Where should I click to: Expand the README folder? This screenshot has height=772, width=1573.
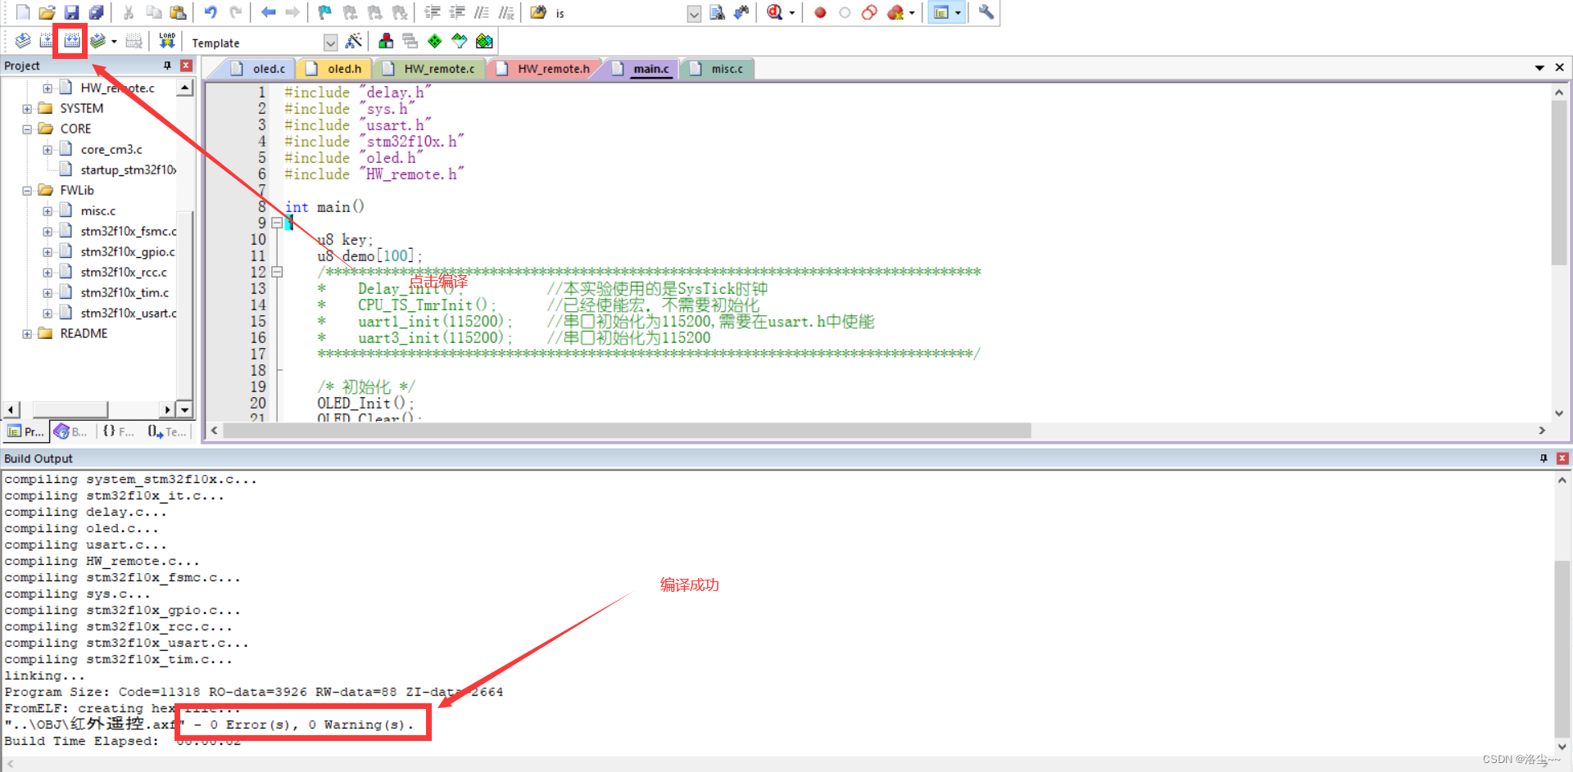coord(27,333)
